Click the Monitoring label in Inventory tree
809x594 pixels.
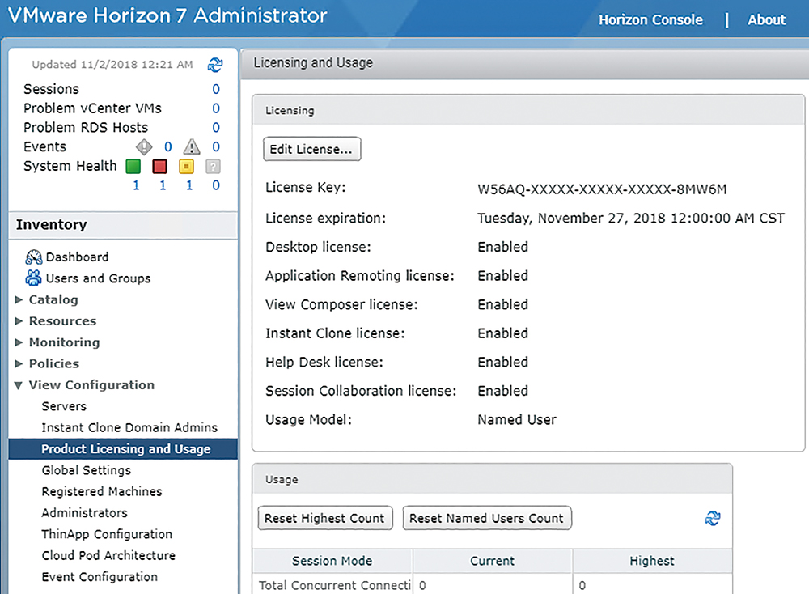coord(65,342)
